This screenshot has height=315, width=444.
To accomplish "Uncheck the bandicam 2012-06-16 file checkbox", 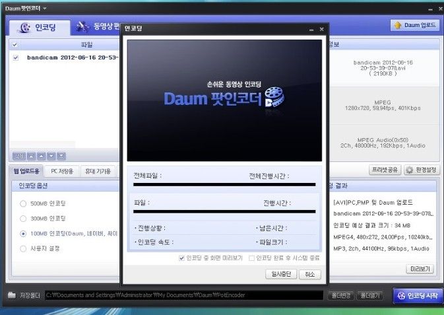I will [x=16, y=57].
